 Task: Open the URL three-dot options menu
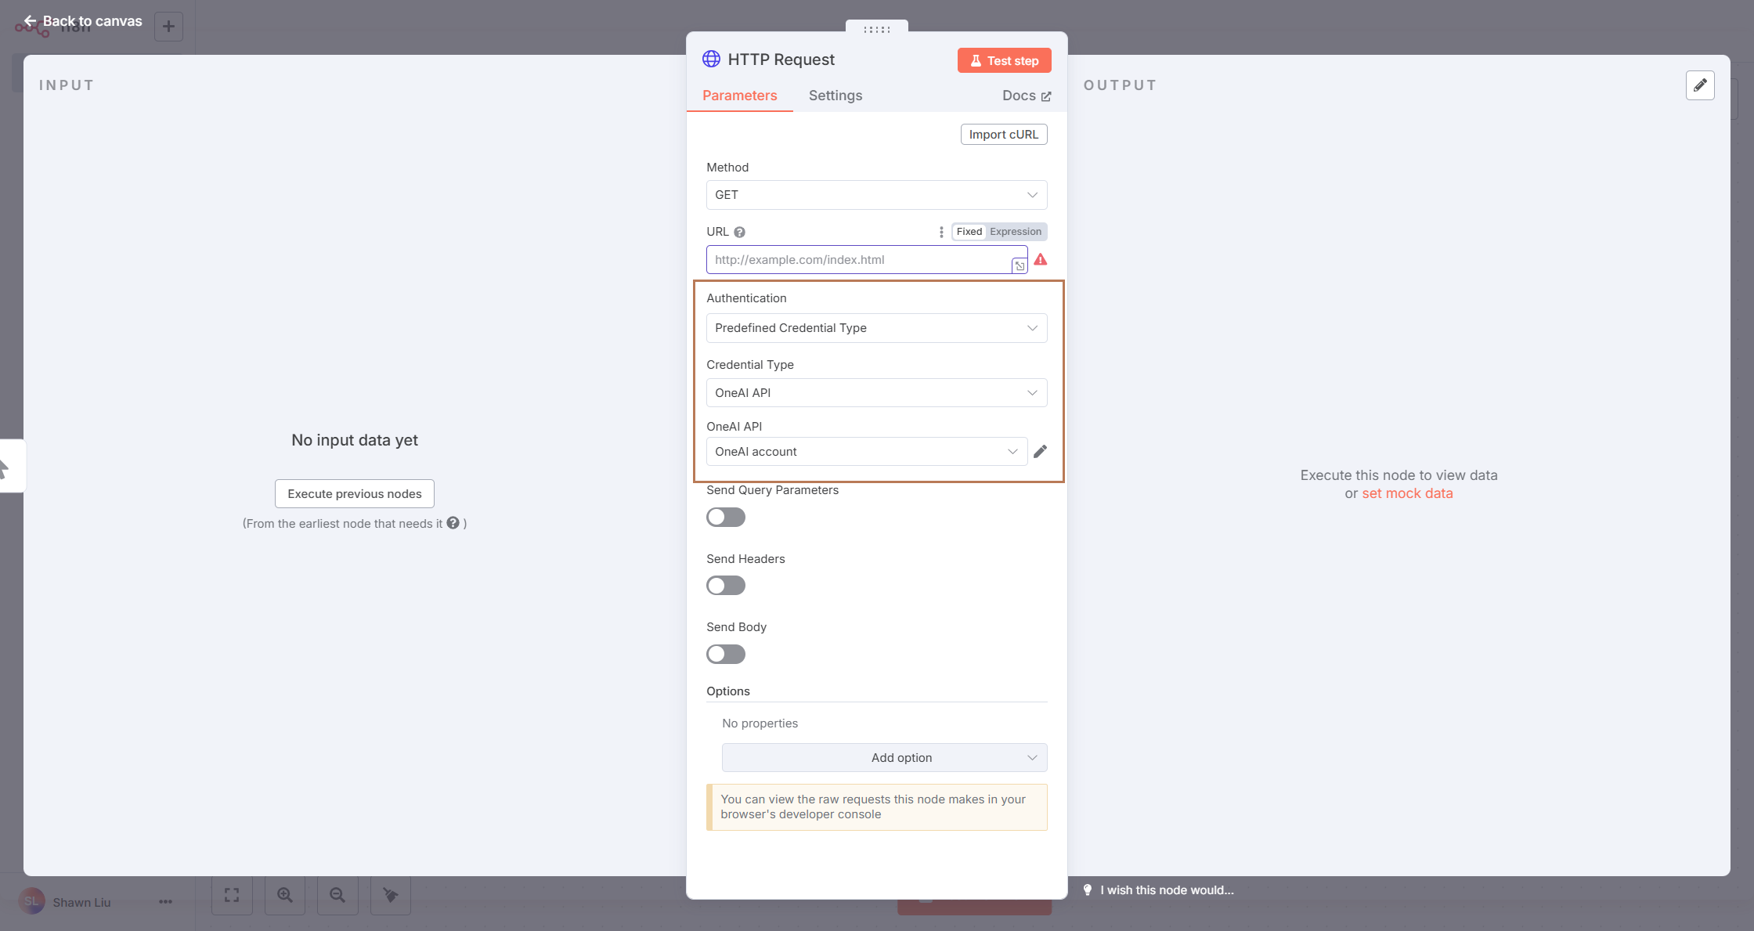[941, 233]
